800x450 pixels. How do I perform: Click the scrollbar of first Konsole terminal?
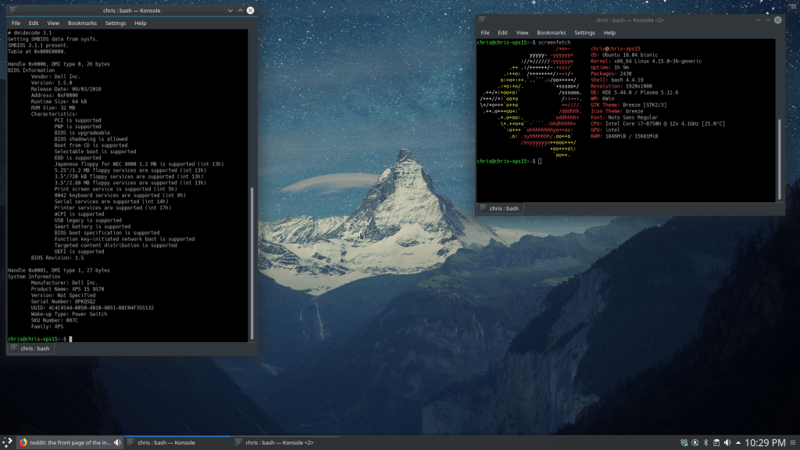pos(252,263)
